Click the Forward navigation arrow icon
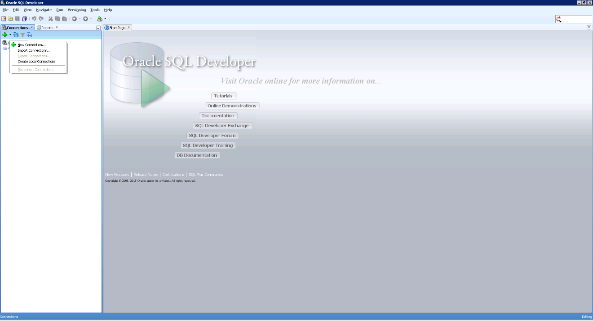Screen dimensions: 593x321 click(x=85, y=19)
